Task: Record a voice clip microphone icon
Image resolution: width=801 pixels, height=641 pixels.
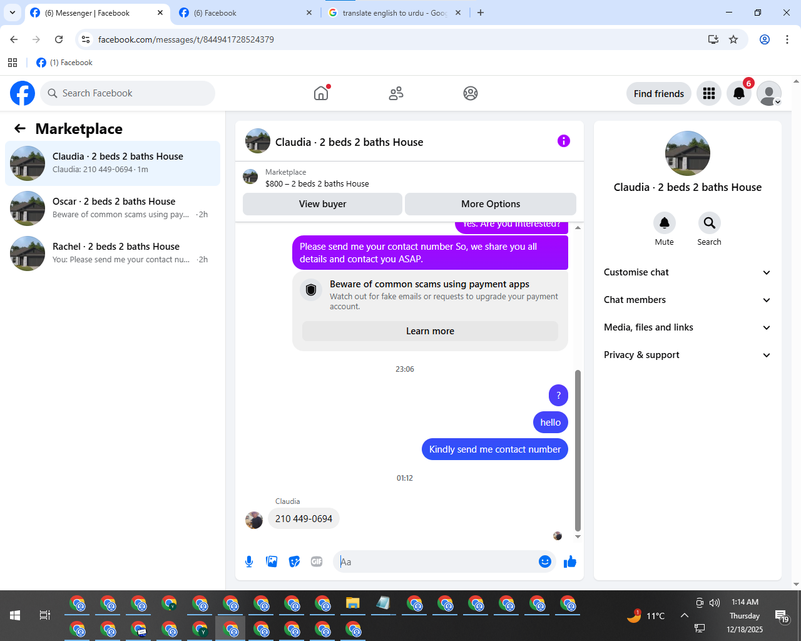Action: pos(249,562)
